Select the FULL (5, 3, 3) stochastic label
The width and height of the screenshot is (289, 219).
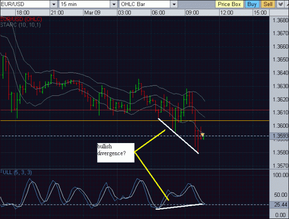[x=16, y=172]
